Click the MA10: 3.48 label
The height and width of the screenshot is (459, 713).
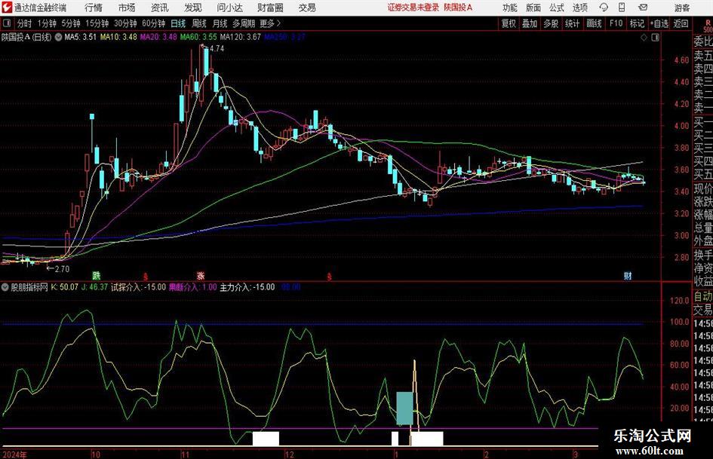(118, 37)
